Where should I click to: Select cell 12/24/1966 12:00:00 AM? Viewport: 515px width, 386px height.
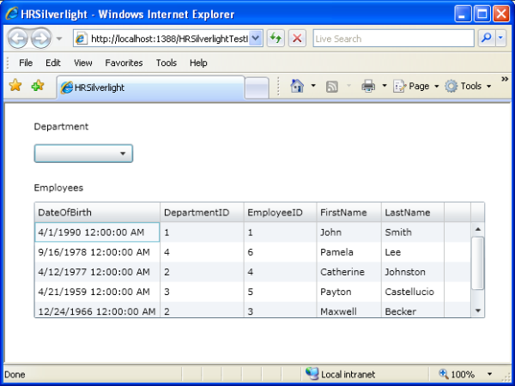pyautogui.click(x=97, y=310)
